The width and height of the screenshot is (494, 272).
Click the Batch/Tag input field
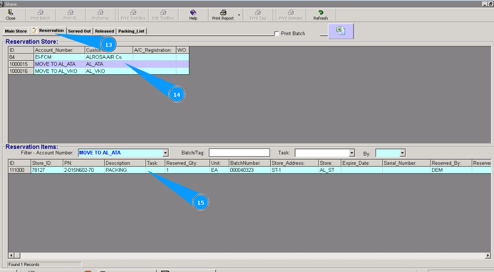point(239,153)
